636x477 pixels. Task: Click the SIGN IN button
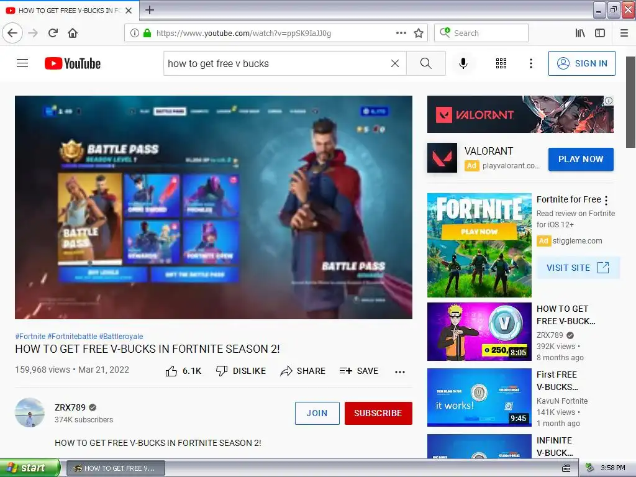pos(581,63)
